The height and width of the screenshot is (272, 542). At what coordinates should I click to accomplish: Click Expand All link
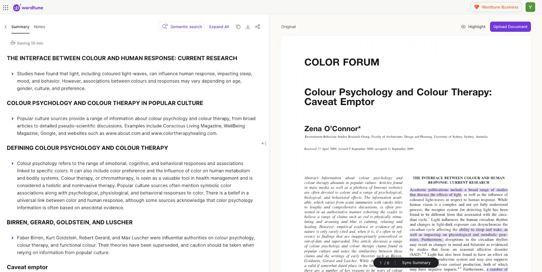[x=219, y=27]
